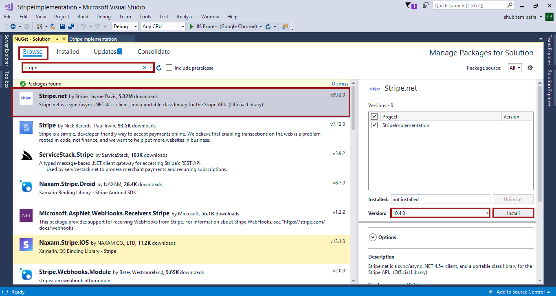Open the search box history dropdown arrow

151,68
